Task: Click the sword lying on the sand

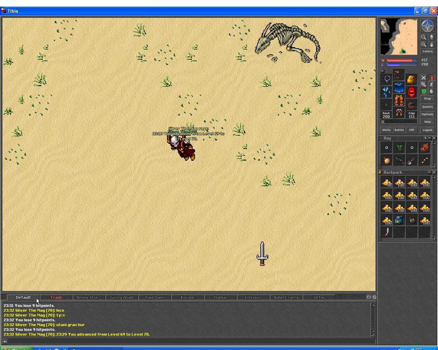Action: coord(262,254)
